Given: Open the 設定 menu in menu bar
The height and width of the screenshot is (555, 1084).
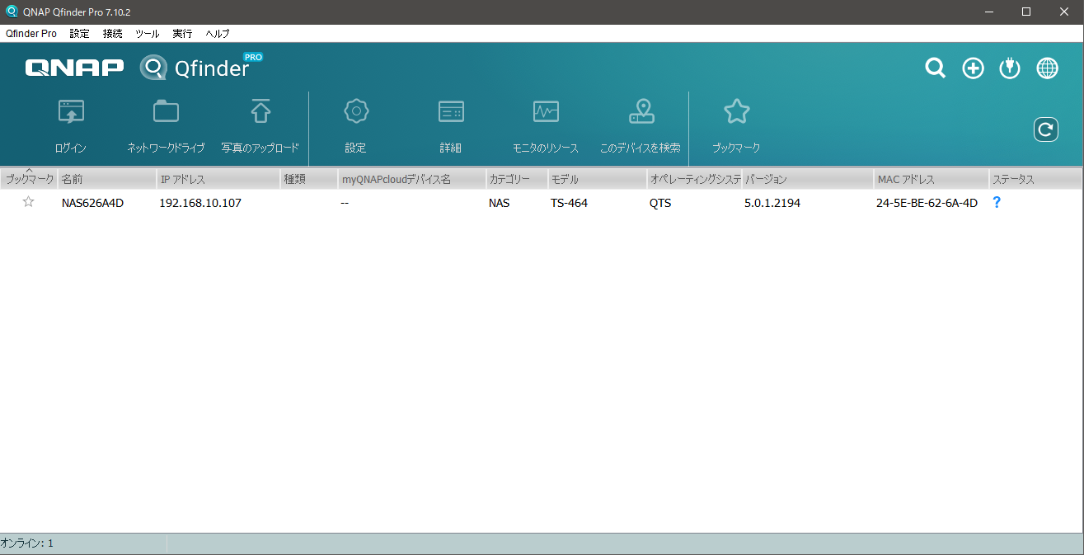Looking at the screenshot, I should 80,34.
